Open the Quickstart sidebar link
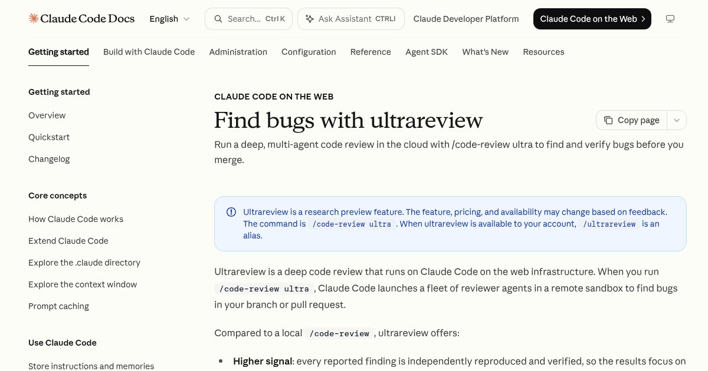The height and width of the screenshot is (371, 708). click(x=49, y=137)
